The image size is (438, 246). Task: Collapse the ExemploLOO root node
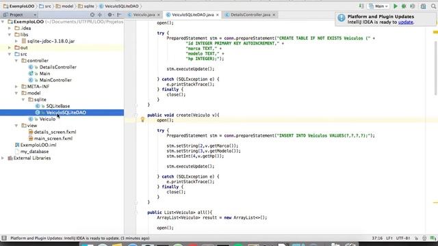[3, 21]
